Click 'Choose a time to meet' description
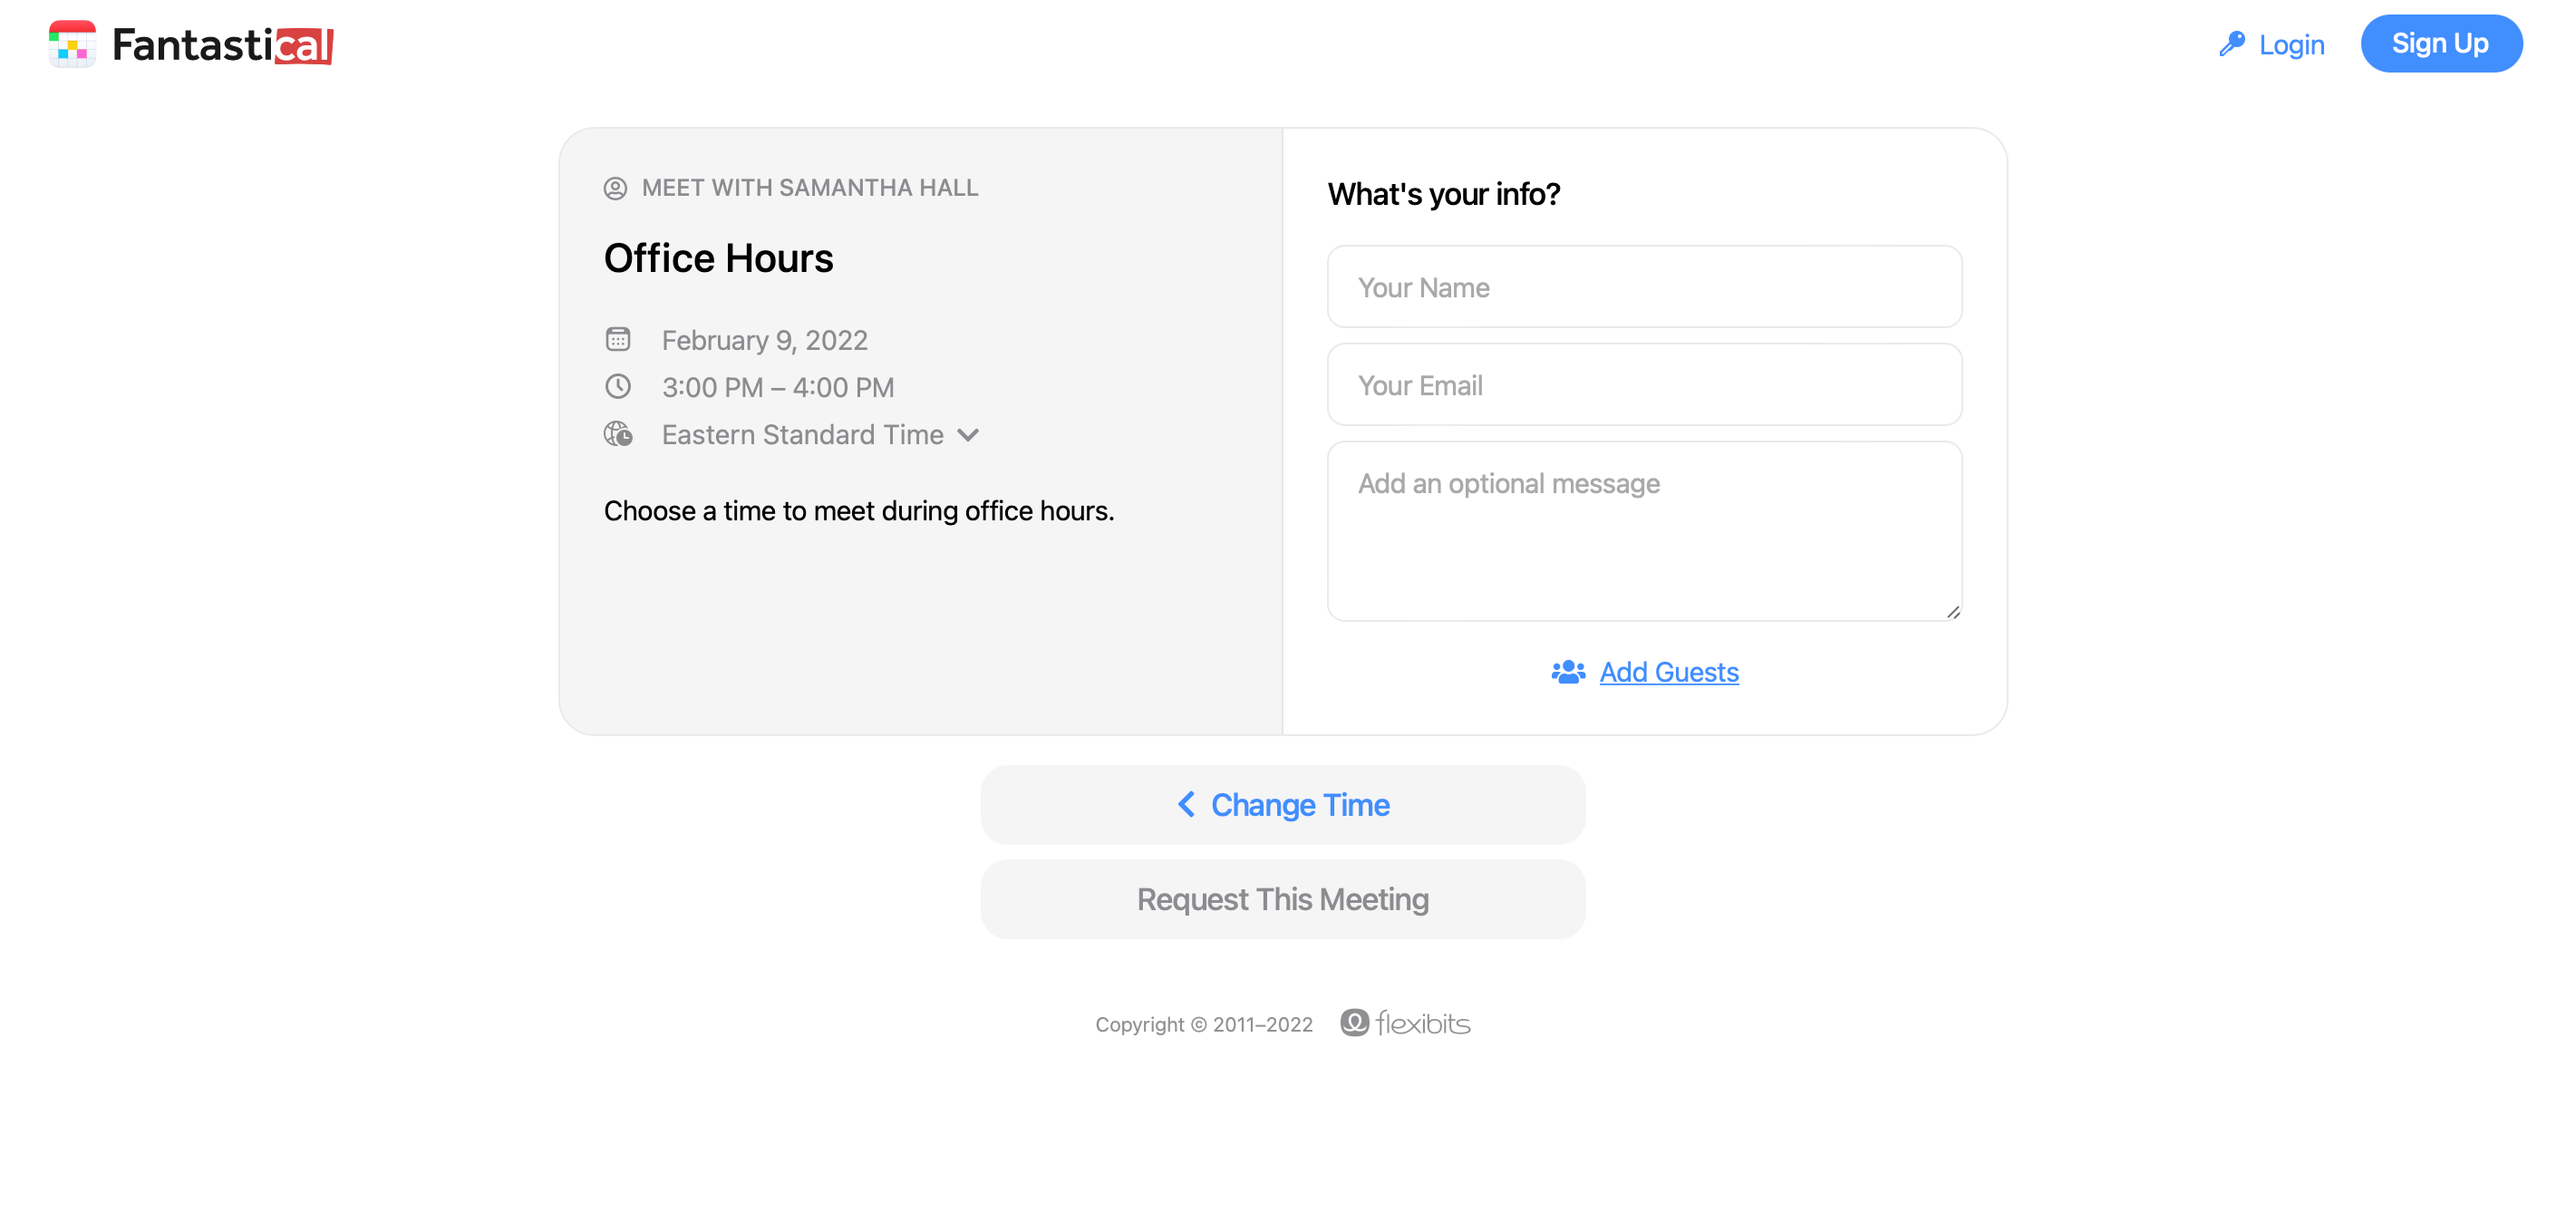Image resolution: width=2576 pixels, height=1222 pixels. click(x=858, y=511)
